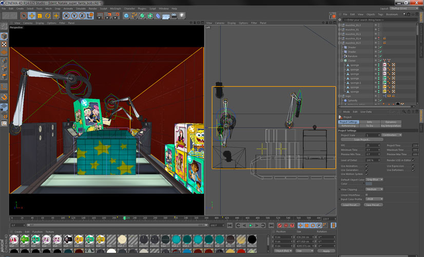Viewport: 424px width, 257px height.
Task: Click the light bulb icon in toolbar
Action: pos(182,16)
